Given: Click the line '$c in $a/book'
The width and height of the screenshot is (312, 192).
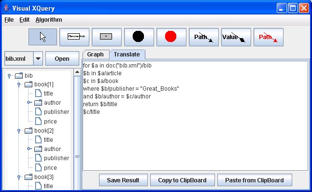Looking at the screenshot, I should 101,81.
